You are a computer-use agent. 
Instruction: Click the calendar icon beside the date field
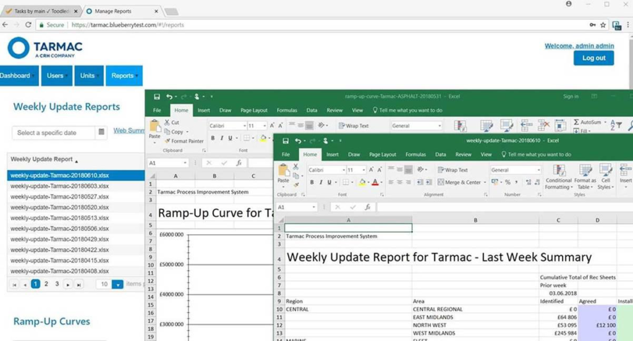tap(101, 133)
